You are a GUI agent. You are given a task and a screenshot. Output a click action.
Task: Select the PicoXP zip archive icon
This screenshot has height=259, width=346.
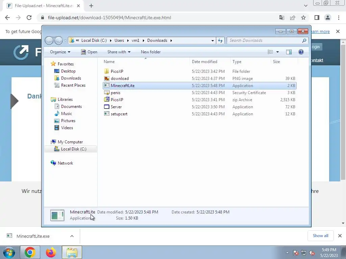(x=106, y=99)
